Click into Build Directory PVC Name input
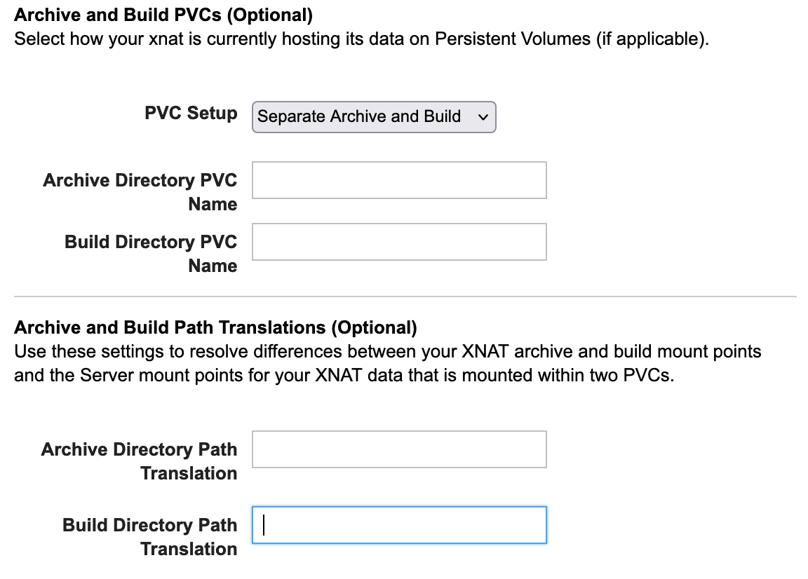 point(399,242)
